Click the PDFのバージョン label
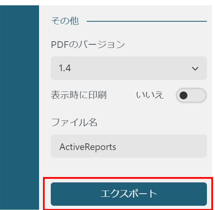Viewport: 215px width, 210px height. (x=88, y=45)
